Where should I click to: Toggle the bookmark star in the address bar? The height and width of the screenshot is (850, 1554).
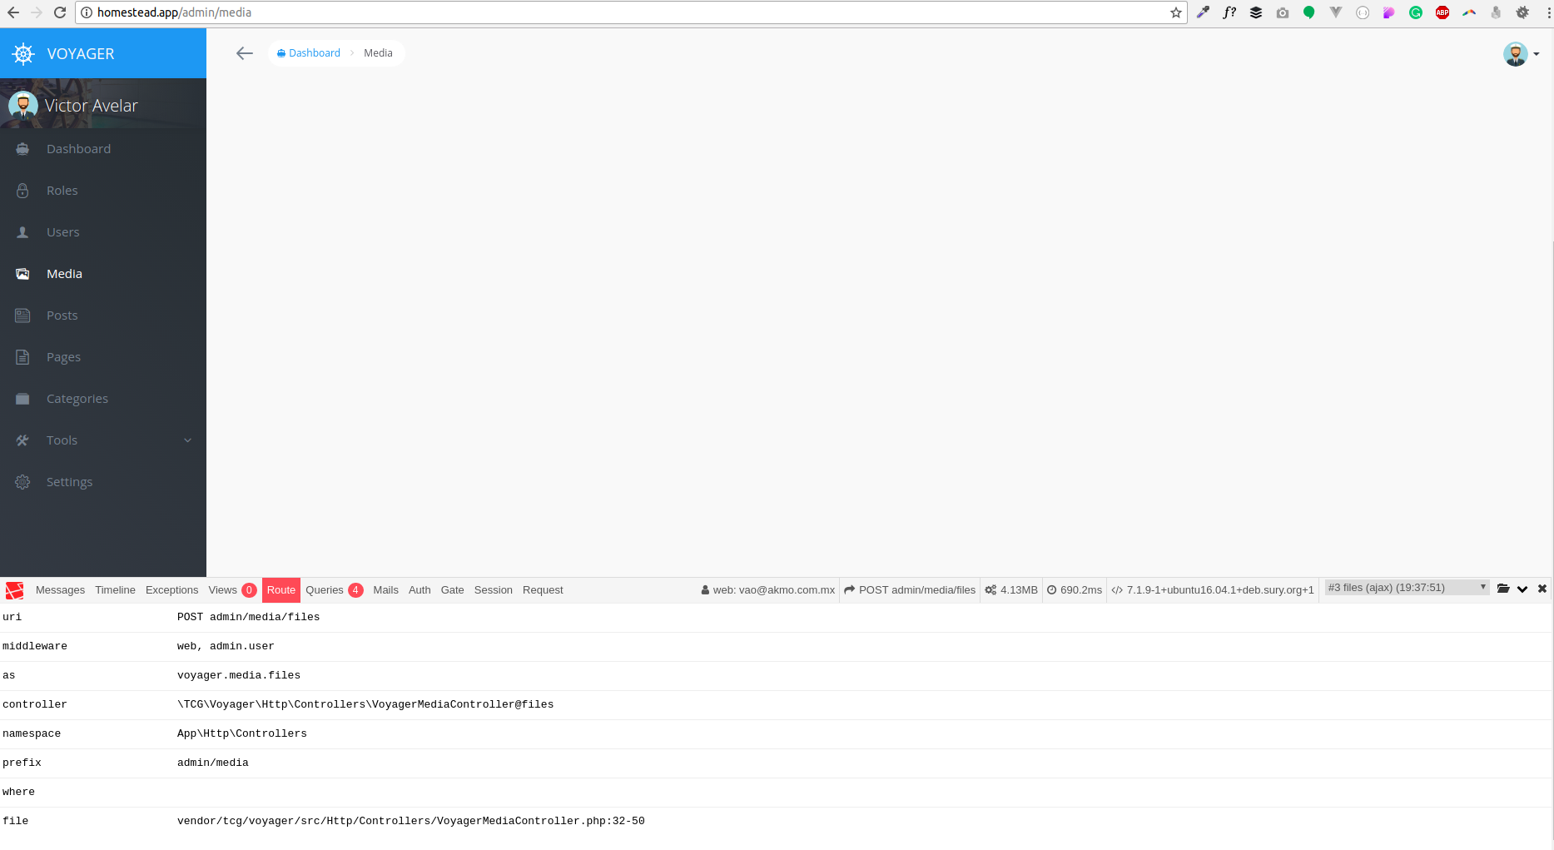(x=1175, y=12)
